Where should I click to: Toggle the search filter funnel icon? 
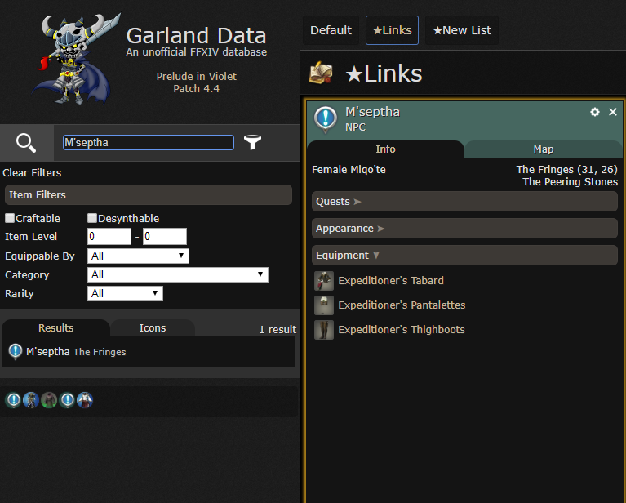click(252, 142)
